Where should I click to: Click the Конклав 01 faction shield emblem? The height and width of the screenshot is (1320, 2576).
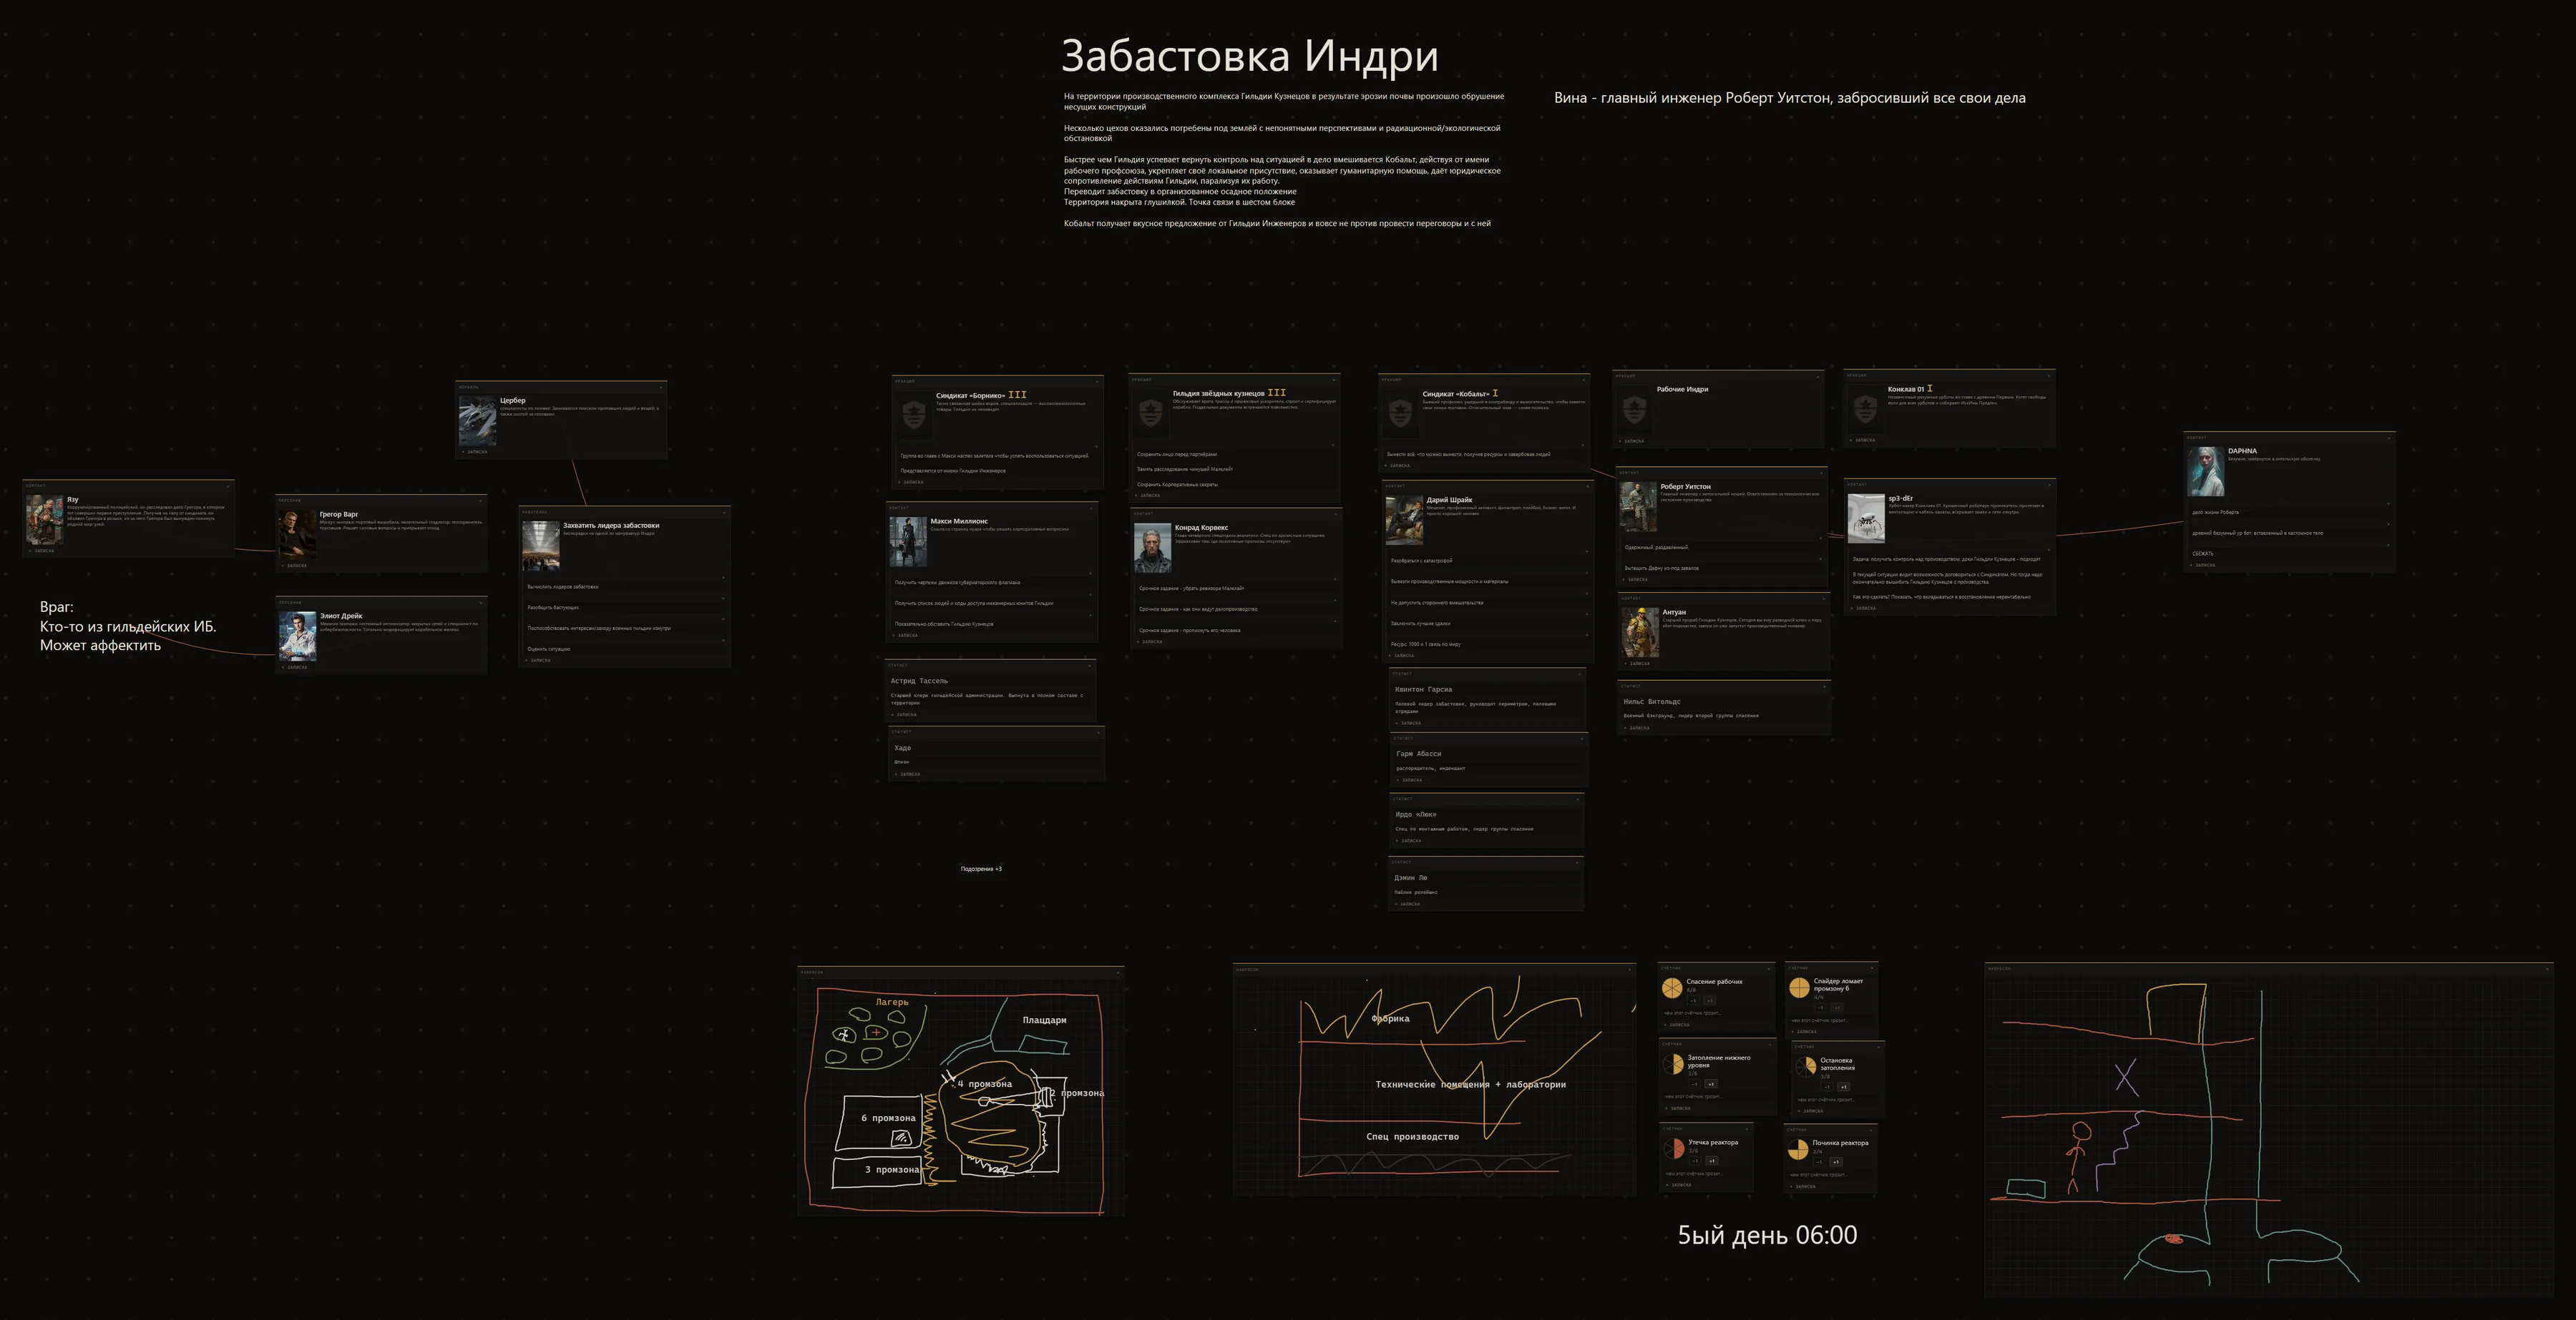tap(1866, 410)
